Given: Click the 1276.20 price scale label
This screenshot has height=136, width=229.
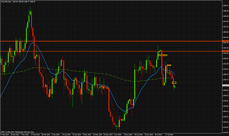Looking at the screenshot, I should [x=226, y=101].
